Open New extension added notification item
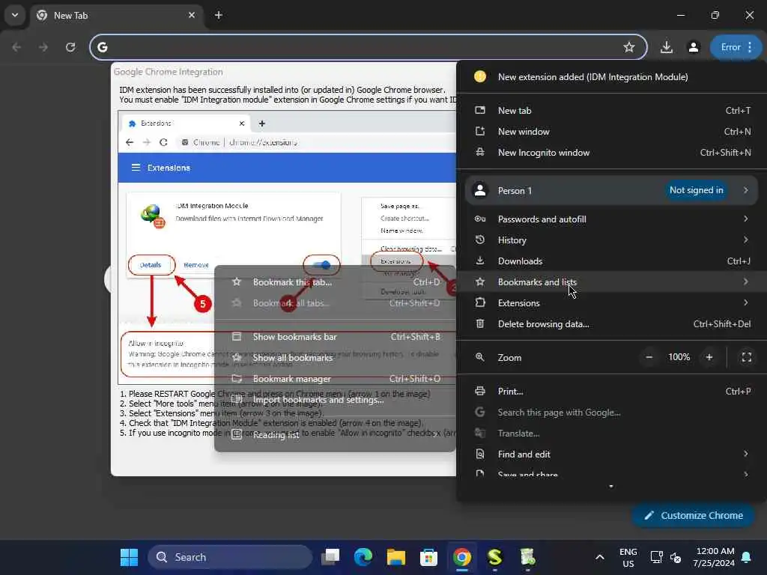767x575 pixels. point(611,77)
